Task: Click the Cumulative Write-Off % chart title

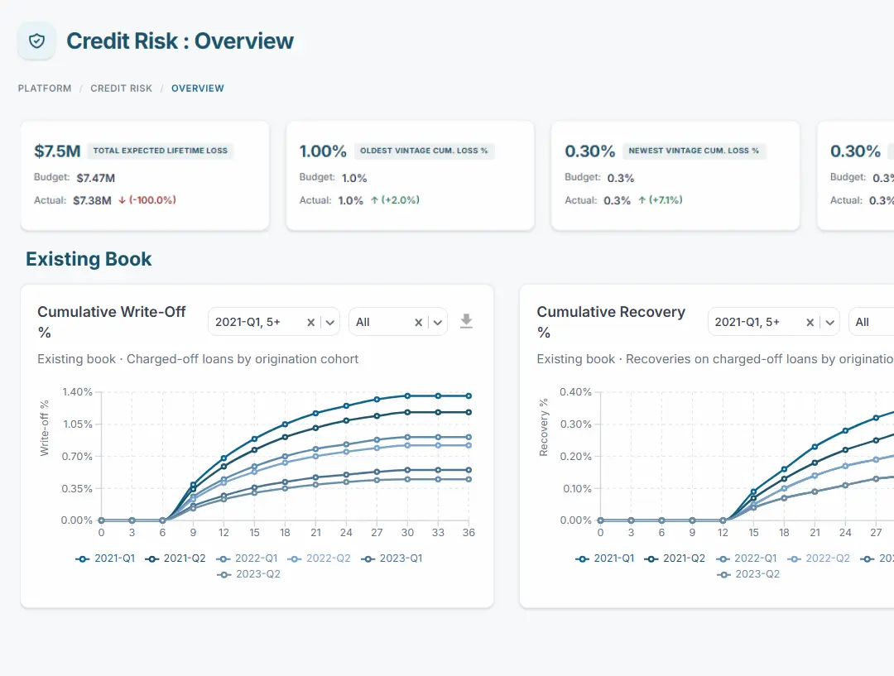Action: coord(112,322)
